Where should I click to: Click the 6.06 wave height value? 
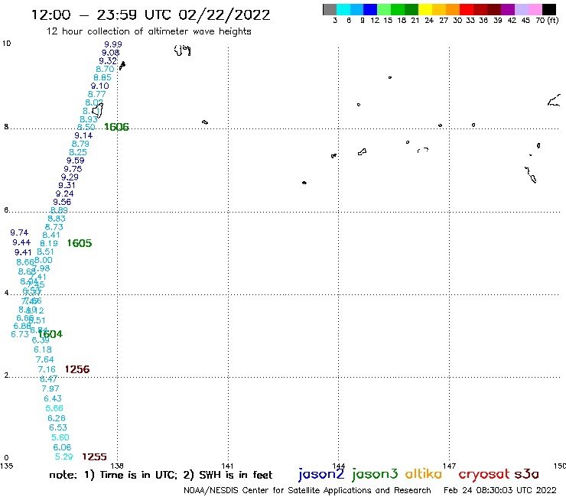click(x=62, y=447)
